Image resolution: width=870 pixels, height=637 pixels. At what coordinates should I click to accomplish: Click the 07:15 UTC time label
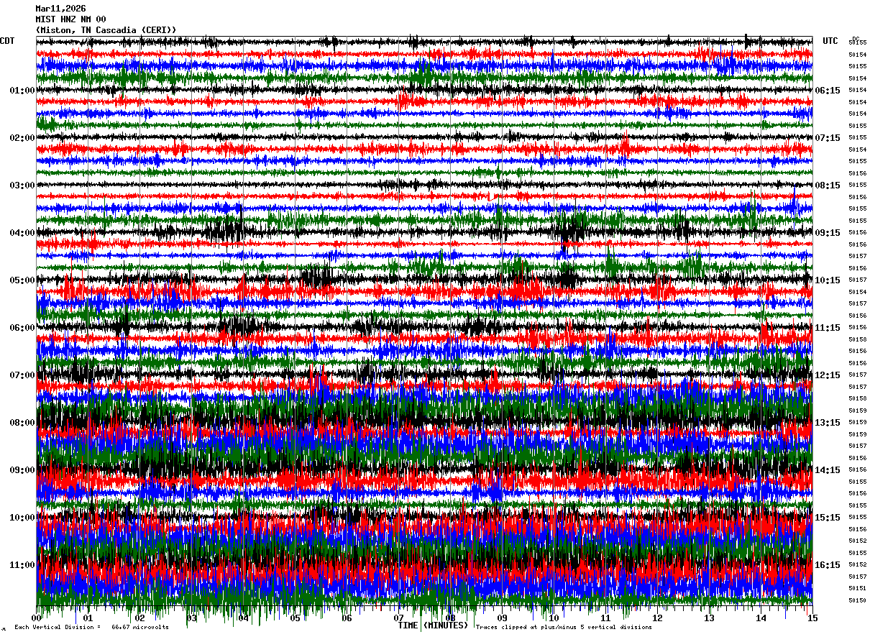click(828, 138)
